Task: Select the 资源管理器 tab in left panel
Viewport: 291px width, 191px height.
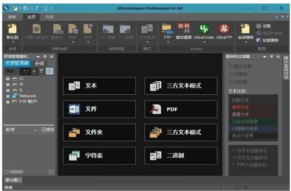Action: (x=17, y=63)
